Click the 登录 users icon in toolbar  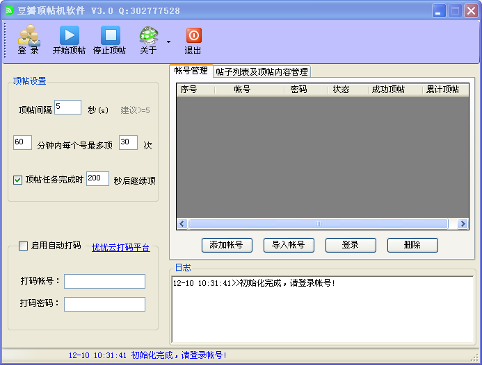coord(29,35)
